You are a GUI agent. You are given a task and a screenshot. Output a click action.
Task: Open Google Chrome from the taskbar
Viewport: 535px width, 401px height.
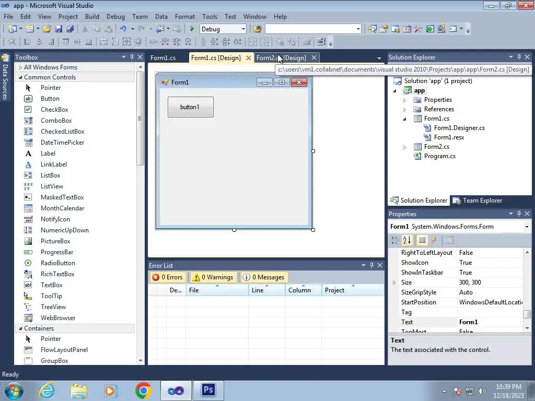tap(143, 391)
